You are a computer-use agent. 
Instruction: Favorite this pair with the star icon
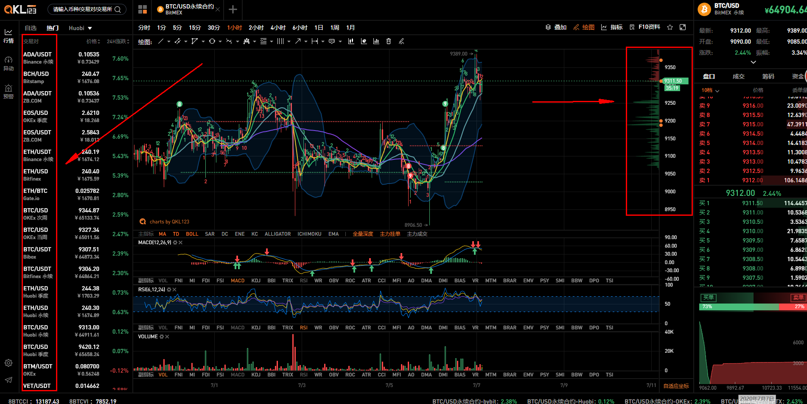[670, 27]
